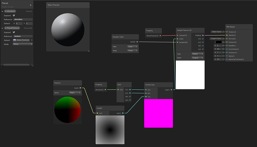This screenshot has width=257, height=147.
Task: Toggle Exposed checkbox for PlanetTexture property
Action: tap(14, 32)
